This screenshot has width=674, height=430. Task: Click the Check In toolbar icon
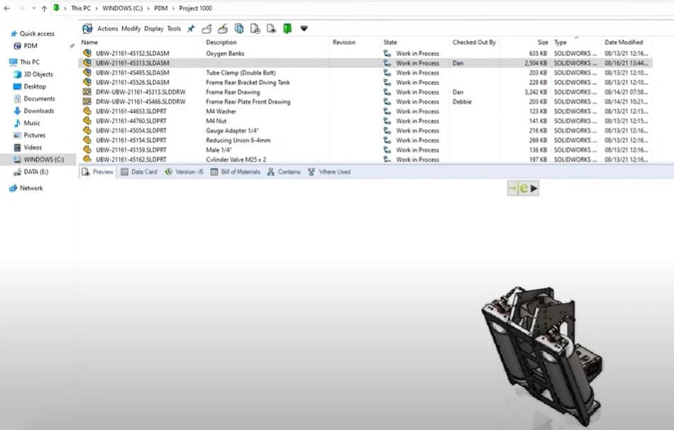click(x=223, y=29)
